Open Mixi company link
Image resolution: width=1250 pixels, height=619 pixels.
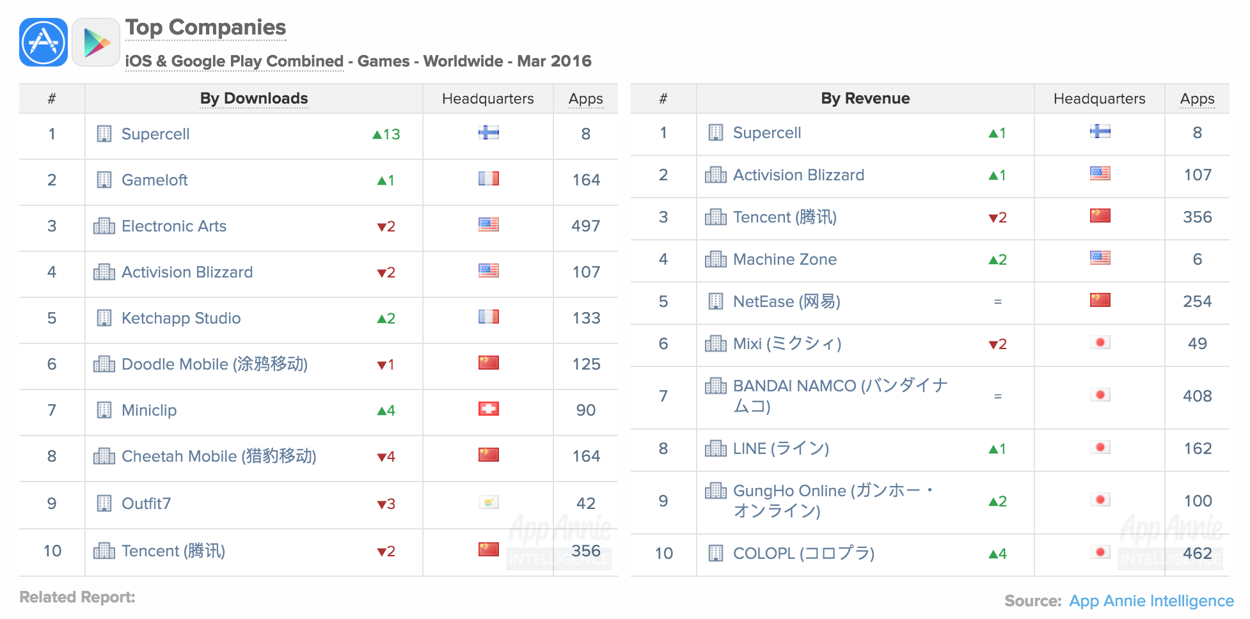tap(787, 344)
